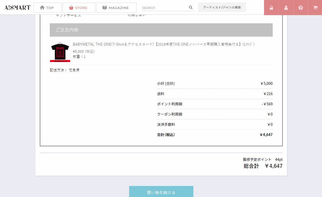
Task: Open the user account icon
Action: (x=286, y=7)
